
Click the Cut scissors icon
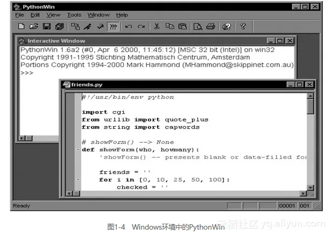157,26
